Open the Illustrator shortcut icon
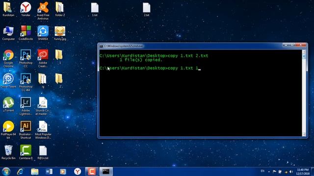This screenshot has width=314, height=176. 26,130
